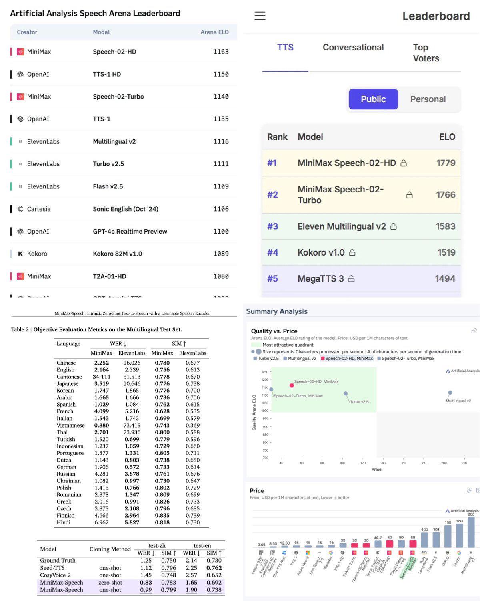Click Rank column header in Leaderboard

tap(277, 137)
